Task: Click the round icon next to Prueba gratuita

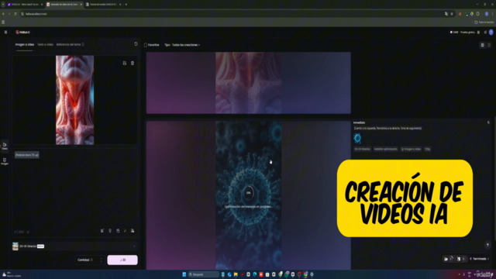Action: point(479,33)
